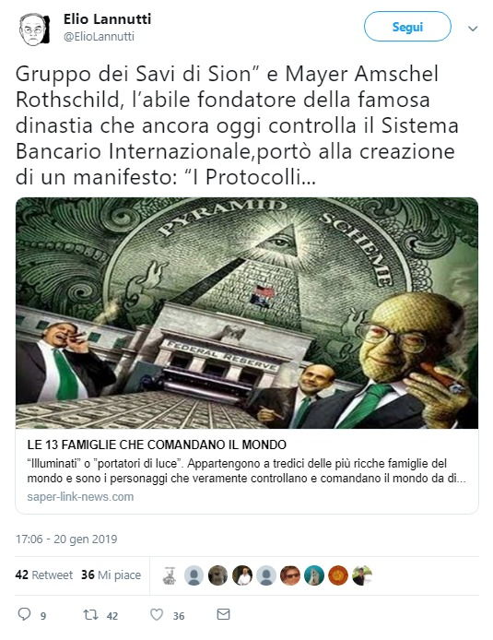Click the Elio Lannutti display name
Screen dimensions: 493x640
coord(107,18)
